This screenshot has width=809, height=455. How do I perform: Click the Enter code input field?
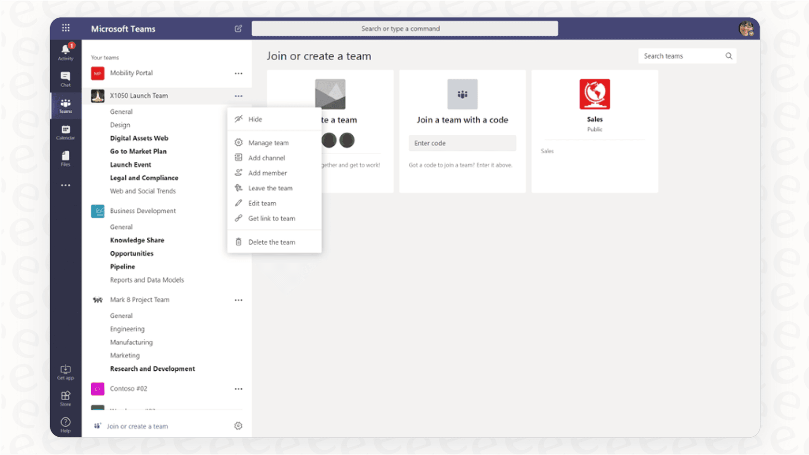(x=462, y=143)
